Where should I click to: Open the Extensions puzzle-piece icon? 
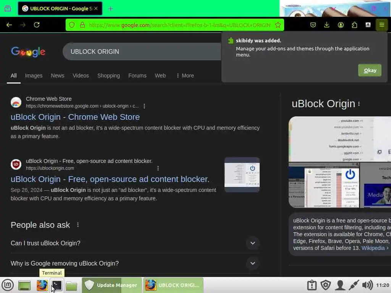[x=354, y=25]
